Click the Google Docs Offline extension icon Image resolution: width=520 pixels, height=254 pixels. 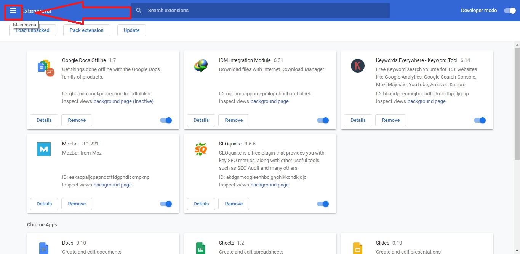click(46, 68)
